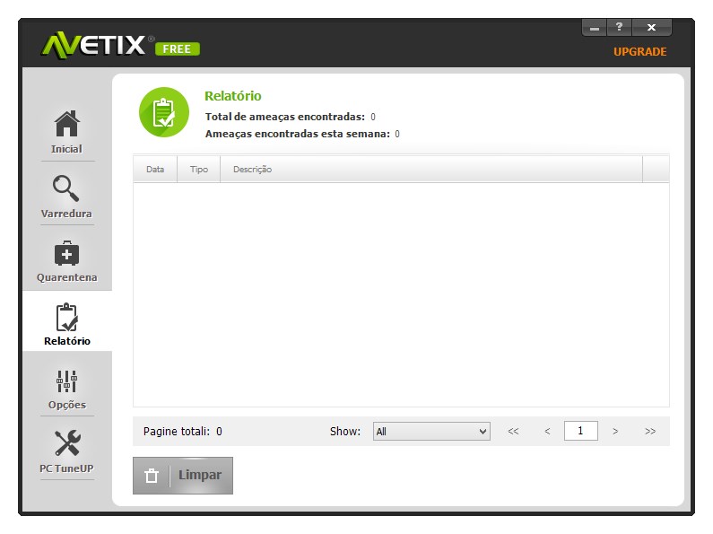This screenshot has height=534, width=713.
Task: Select the Relatório sidebar tab
Action: [67, 323]
